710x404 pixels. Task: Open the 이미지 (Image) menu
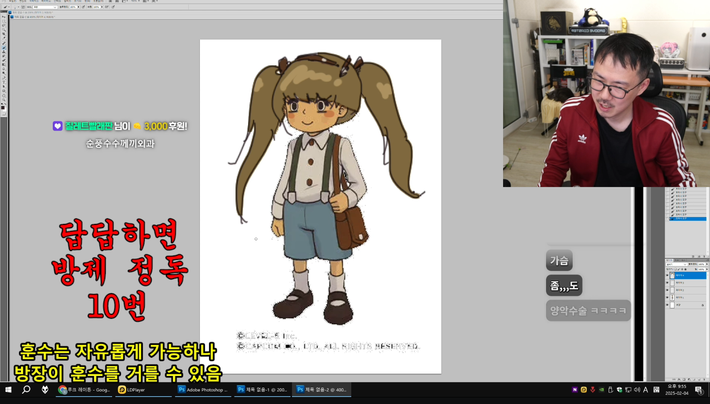point(34,1)
